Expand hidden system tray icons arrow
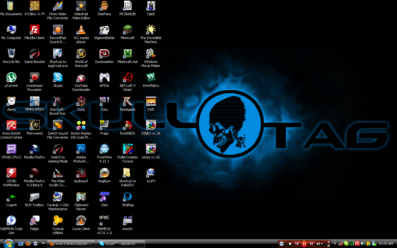Image resolution: width=397 pixels, height=248 pixels. pos(335,244)
